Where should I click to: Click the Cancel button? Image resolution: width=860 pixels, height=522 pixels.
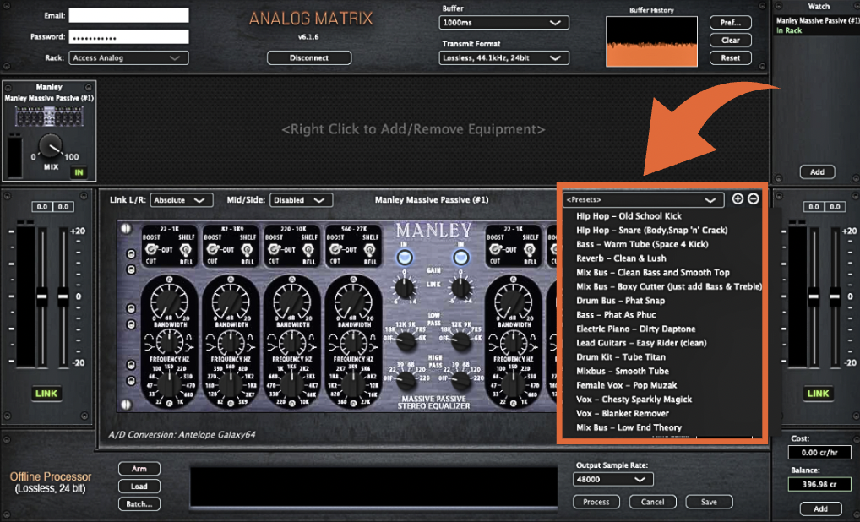[653, 502]
